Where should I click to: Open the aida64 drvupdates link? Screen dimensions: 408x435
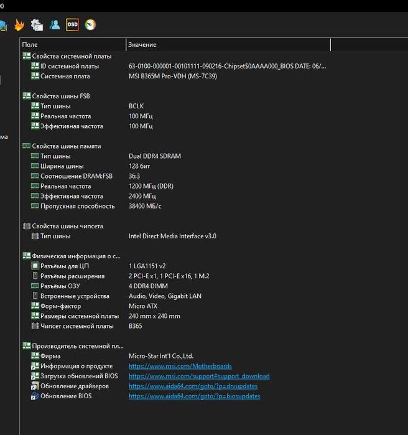[193, 386]
